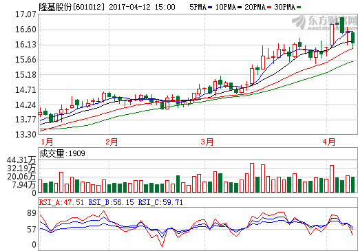358x251 pixels.
Task: Click the RSI_B:56.15 indicator label
Action: click(x=111, y=202)
